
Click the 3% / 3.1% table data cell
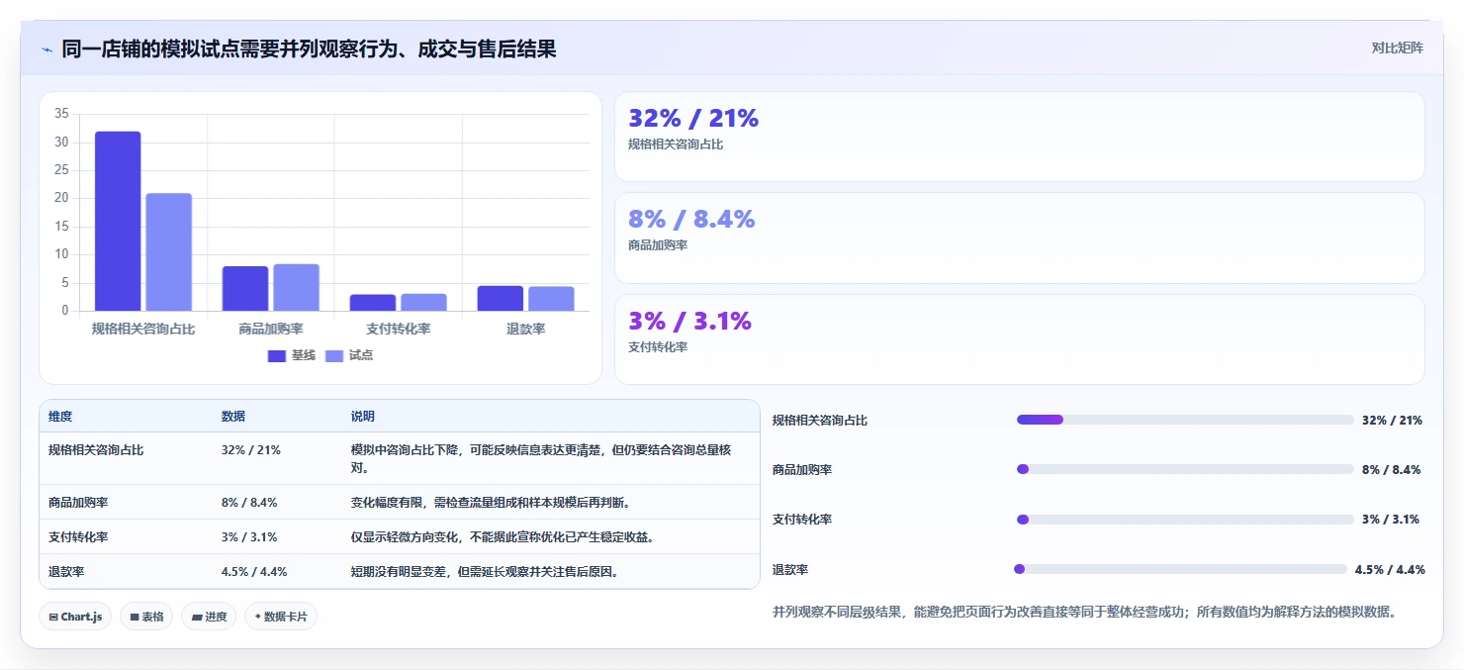pos(249,537)
